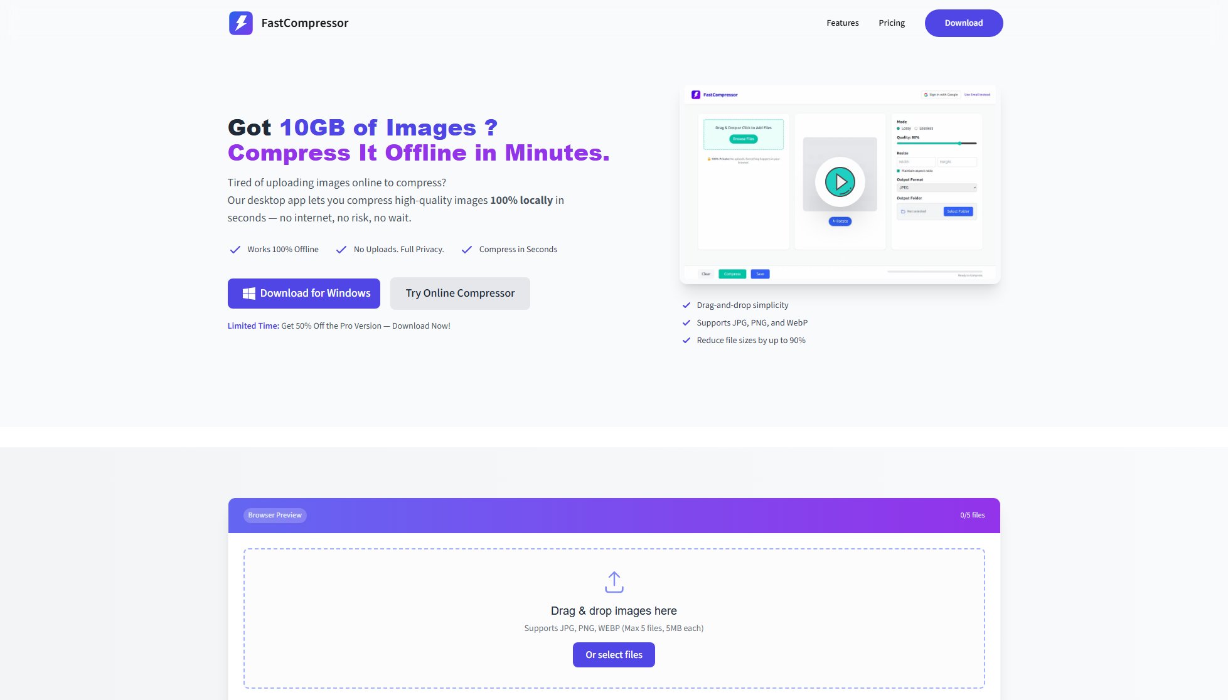
Task: Click the Or select files button
Action: click(x=614, y=654)
